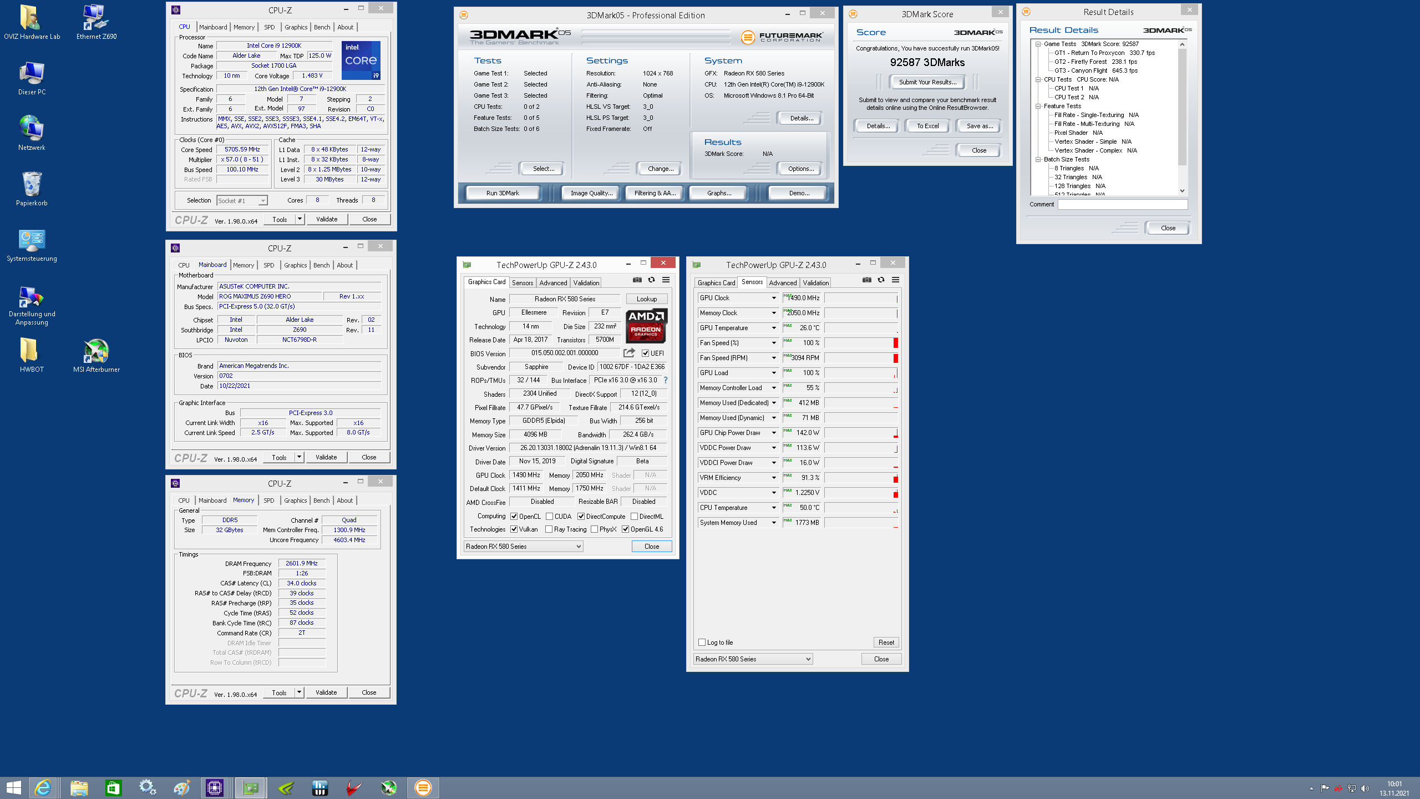Select the Netzwerk desktop icon

32,133
